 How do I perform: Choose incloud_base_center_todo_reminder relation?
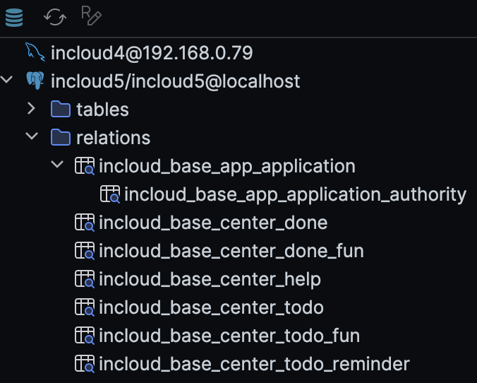[x=254, y=365]
